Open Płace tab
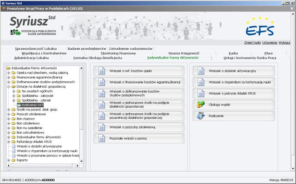 click(269, 53)
